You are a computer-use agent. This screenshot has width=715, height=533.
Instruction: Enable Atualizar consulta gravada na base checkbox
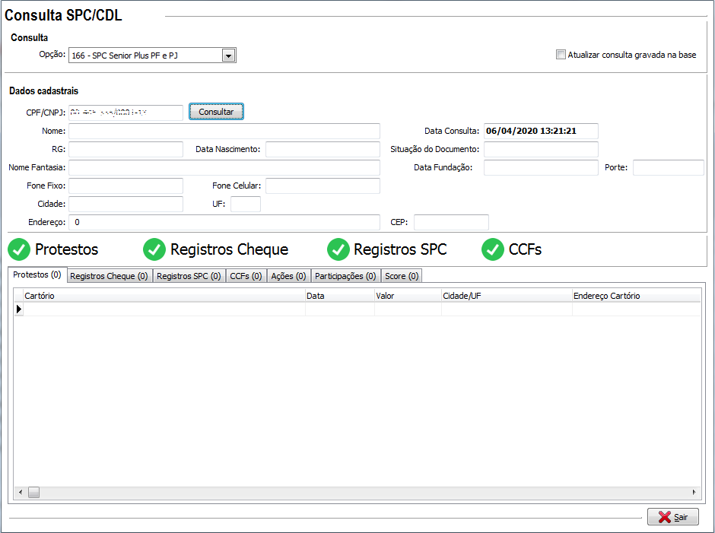(x=561, y=55)
